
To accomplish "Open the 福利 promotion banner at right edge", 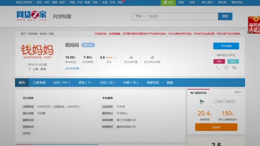I will [x=254, y=25].
